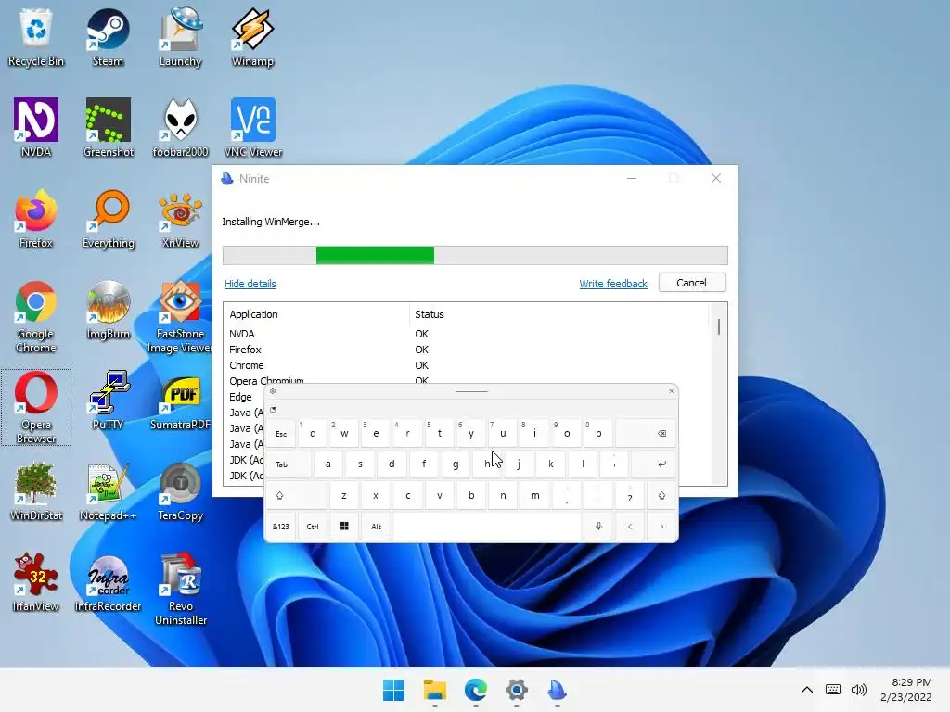The width and height of the screenshot is (950, 712).
Task: Select the Google Chrome desktop shortcut
Action: point(36,317)
